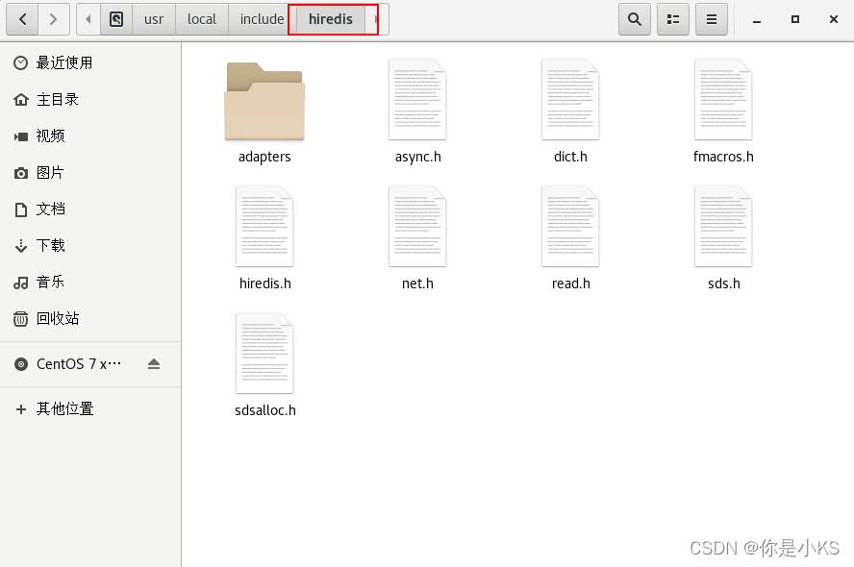Image resolution: width=854 pixels, height=567 pixels.
Task: Open 文档 in sidebar
Action: (90, 210)
